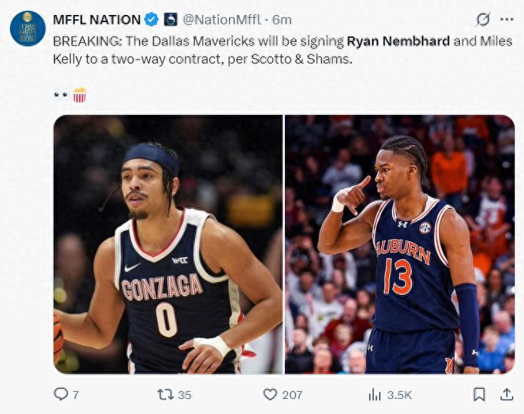Open the view analytics bar-chart icon
Viewport: 524px width, 414px height.
pos(374,394)
